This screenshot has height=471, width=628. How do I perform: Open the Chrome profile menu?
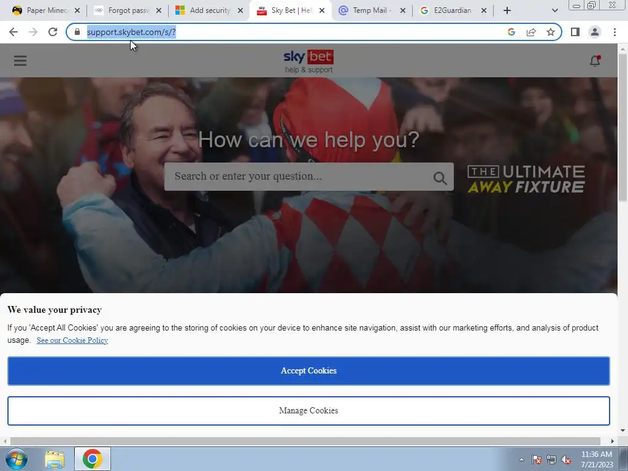(x=595, y=32)
